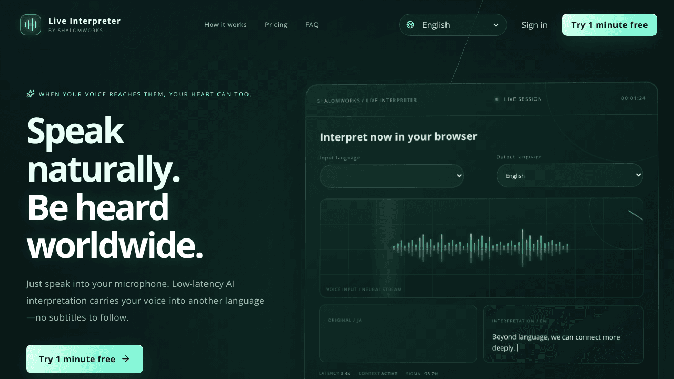Click the Live Interpreter brand name
Viewport: 674px width, 379px height.
coord(85,21)
